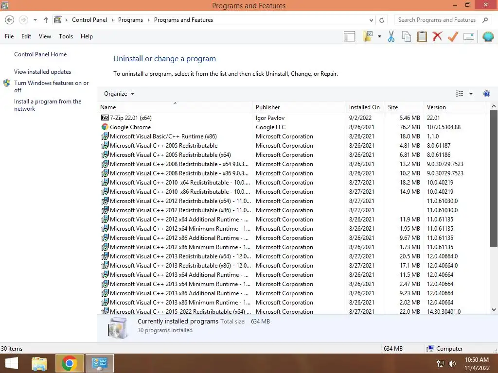498x373 pixels.
Task: Click the folder options toolbar icon
Action: coord(368,36)
